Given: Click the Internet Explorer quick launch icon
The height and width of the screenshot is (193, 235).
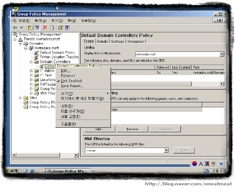Looking at the screenshot, I should (x=32, y=171).
